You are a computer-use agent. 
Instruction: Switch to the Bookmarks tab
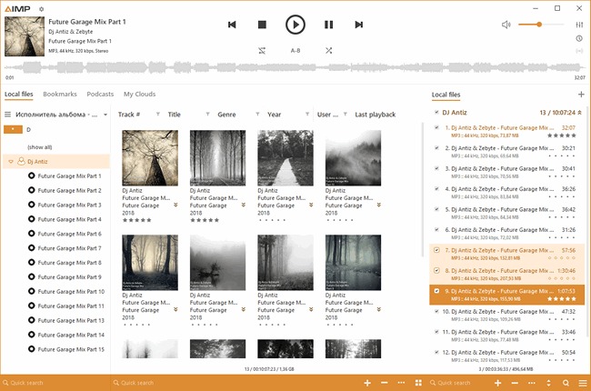coord(60,94)
